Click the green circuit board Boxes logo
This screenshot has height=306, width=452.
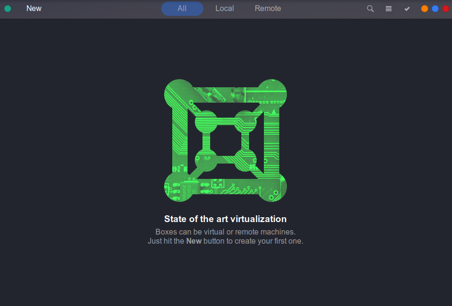pos(226,141)
